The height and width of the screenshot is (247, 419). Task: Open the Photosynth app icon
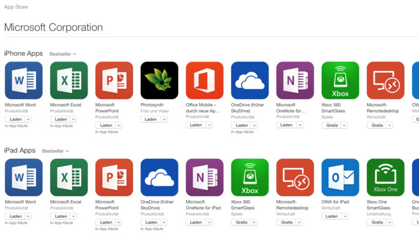click(159, 80)
